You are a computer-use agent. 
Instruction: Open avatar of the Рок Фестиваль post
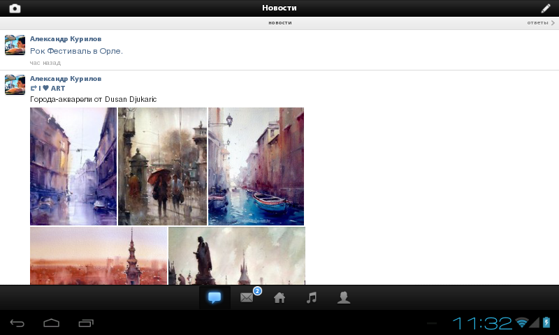(x=15, y=45)
